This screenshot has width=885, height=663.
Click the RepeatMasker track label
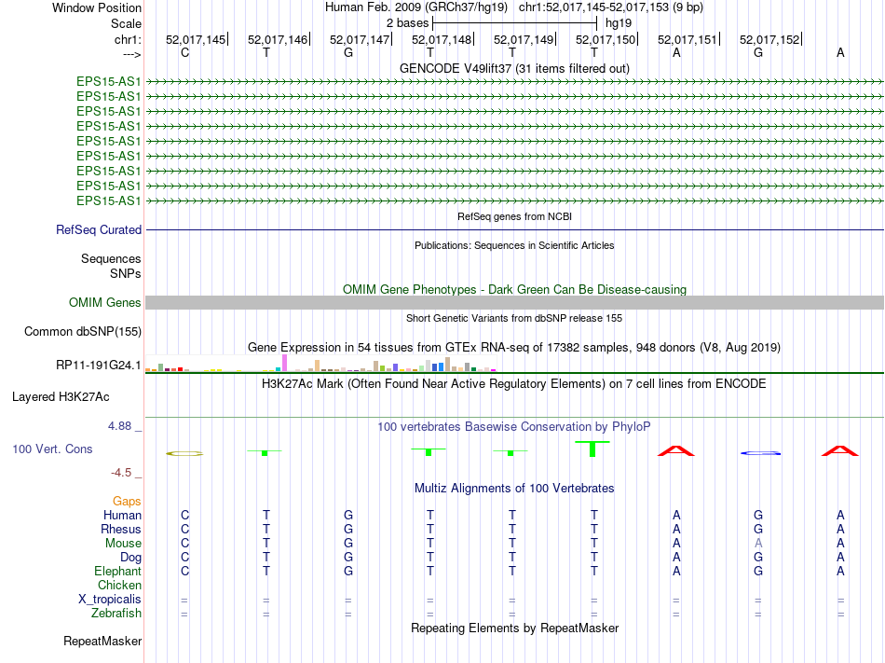click(x=102, y=641)
